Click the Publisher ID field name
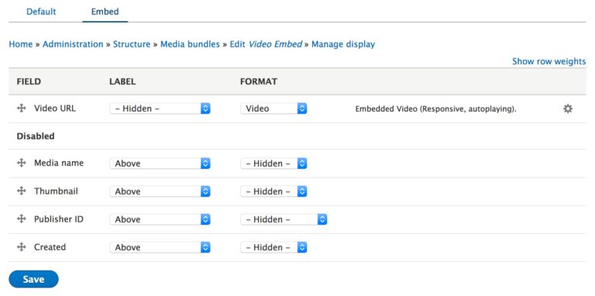Screen dimensions: 595x296 click(x=59, y=219)
